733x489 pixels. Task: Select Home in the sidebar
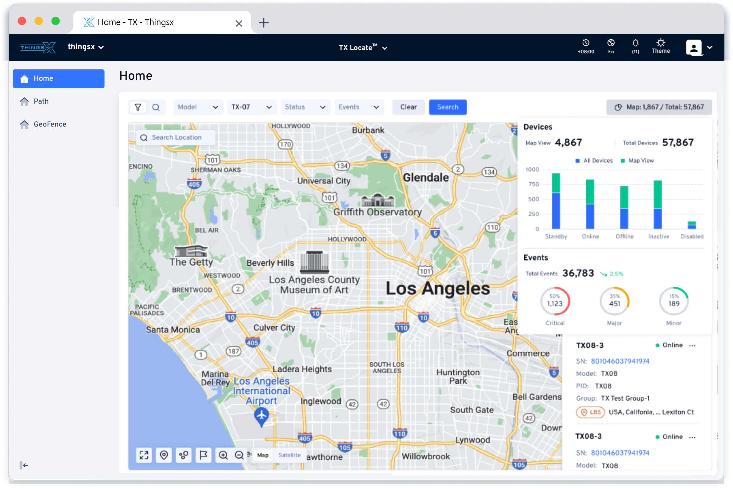tap(59, 79)
